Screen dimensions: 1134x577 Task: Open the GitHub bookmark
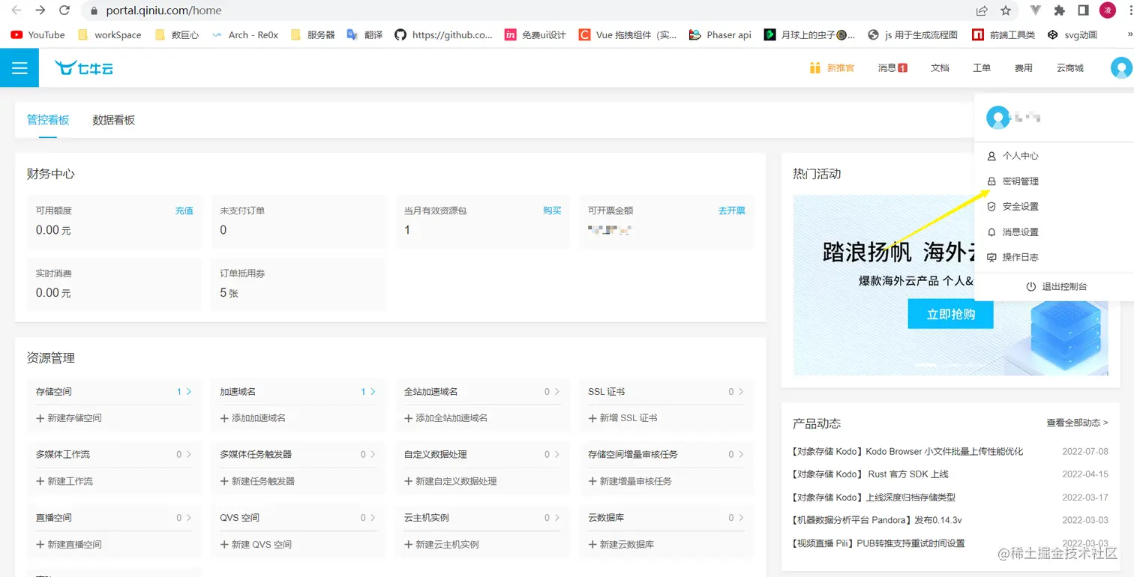[x=444, y=34]
